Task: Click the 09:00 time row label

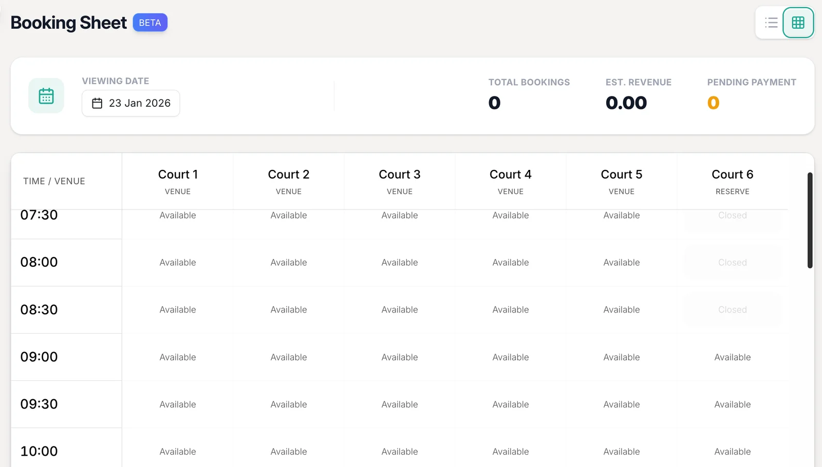Action: [x=39, y=357]
